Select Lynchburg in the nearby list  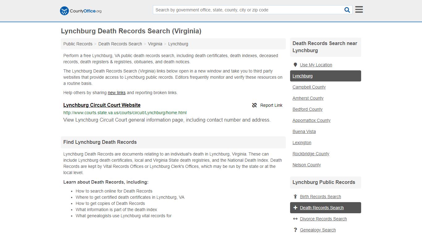(326, 76)
